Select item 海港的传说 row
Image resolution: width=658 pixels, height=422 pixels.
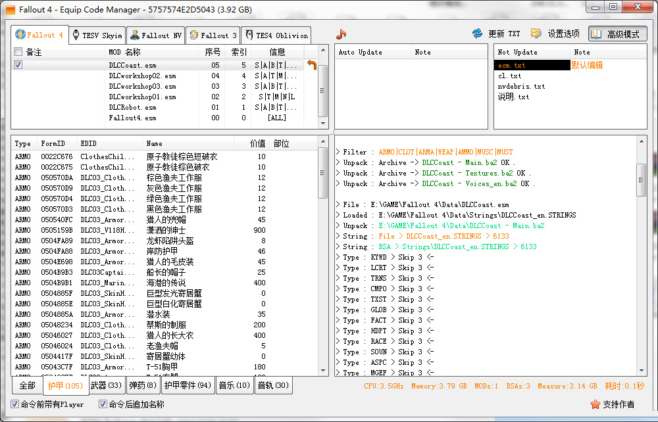point(164,283)
